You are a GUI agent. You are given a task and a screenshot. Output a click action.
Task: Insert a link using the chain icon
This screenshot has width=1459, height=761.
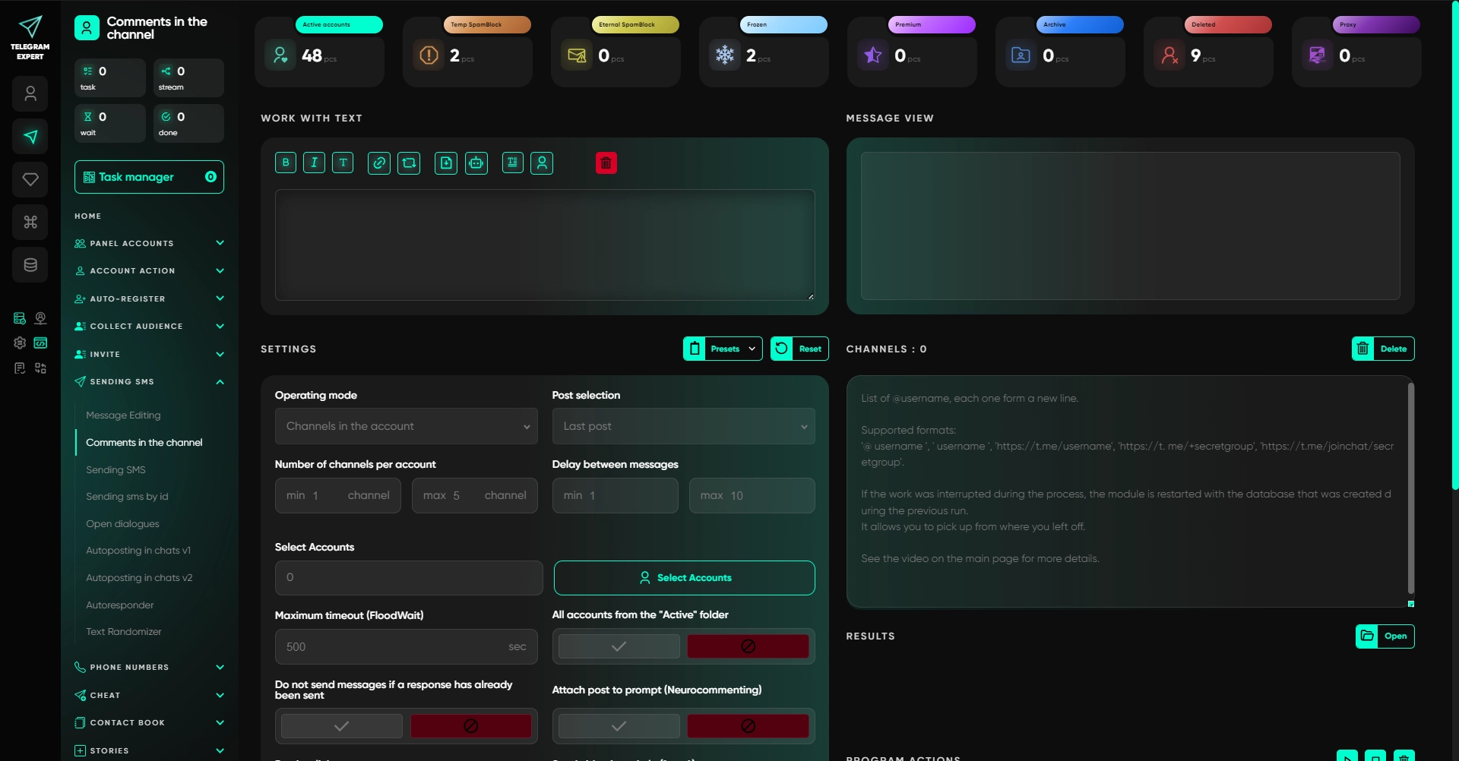point(378,163)
